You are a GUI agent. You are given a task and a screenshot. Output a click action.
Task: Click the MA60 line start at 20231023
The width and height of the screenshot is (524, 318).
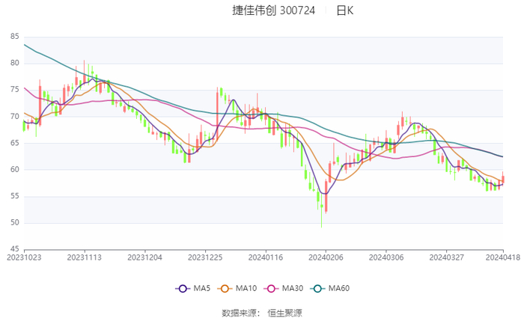(x=25, y=45)
